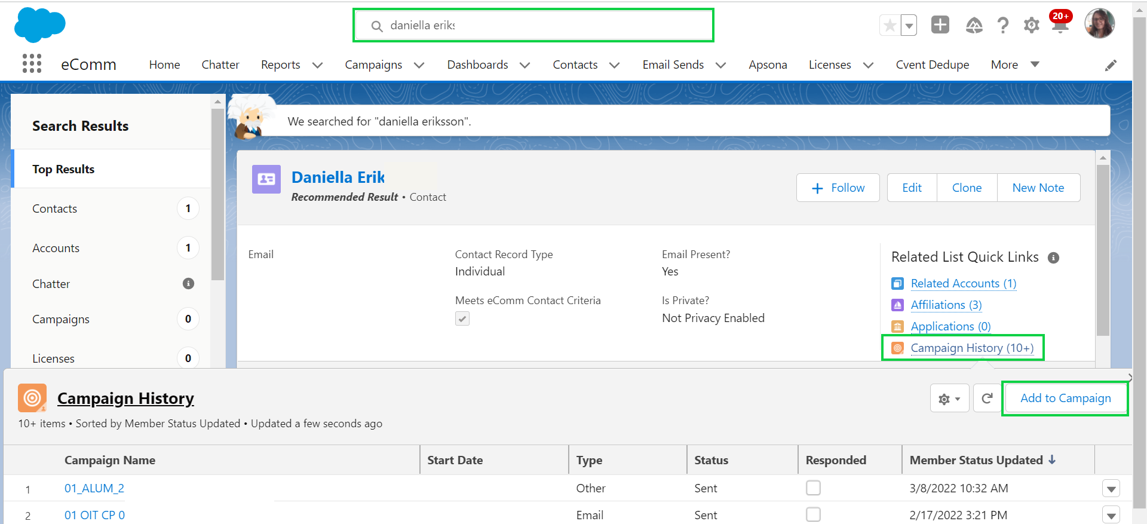The height and width of the screenshot is (524, 1147).
Task: Click the Campaign History target icon in the panel header
Action: [32, 398]
